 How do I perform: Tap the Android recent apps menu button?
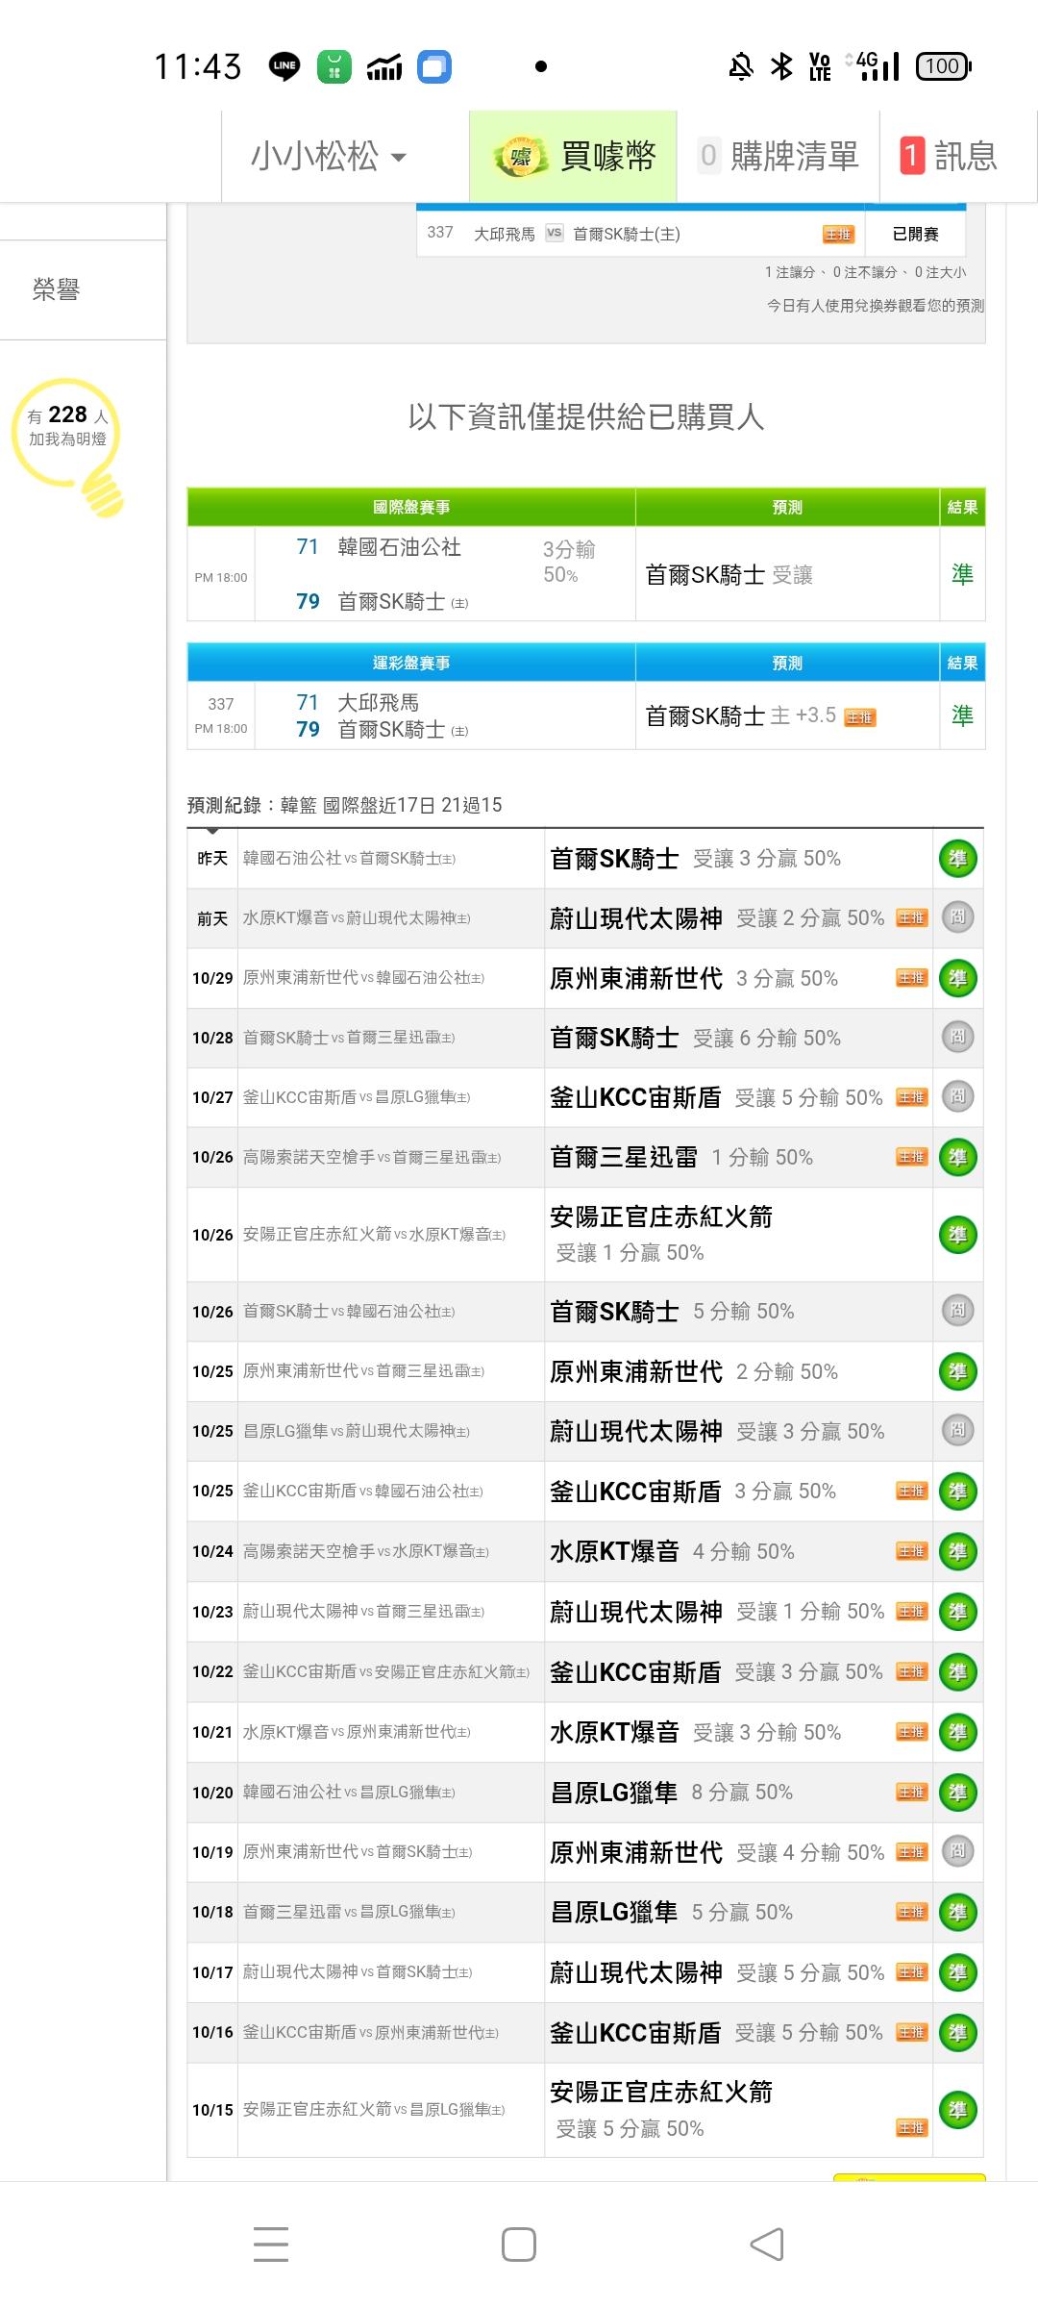271,2244
